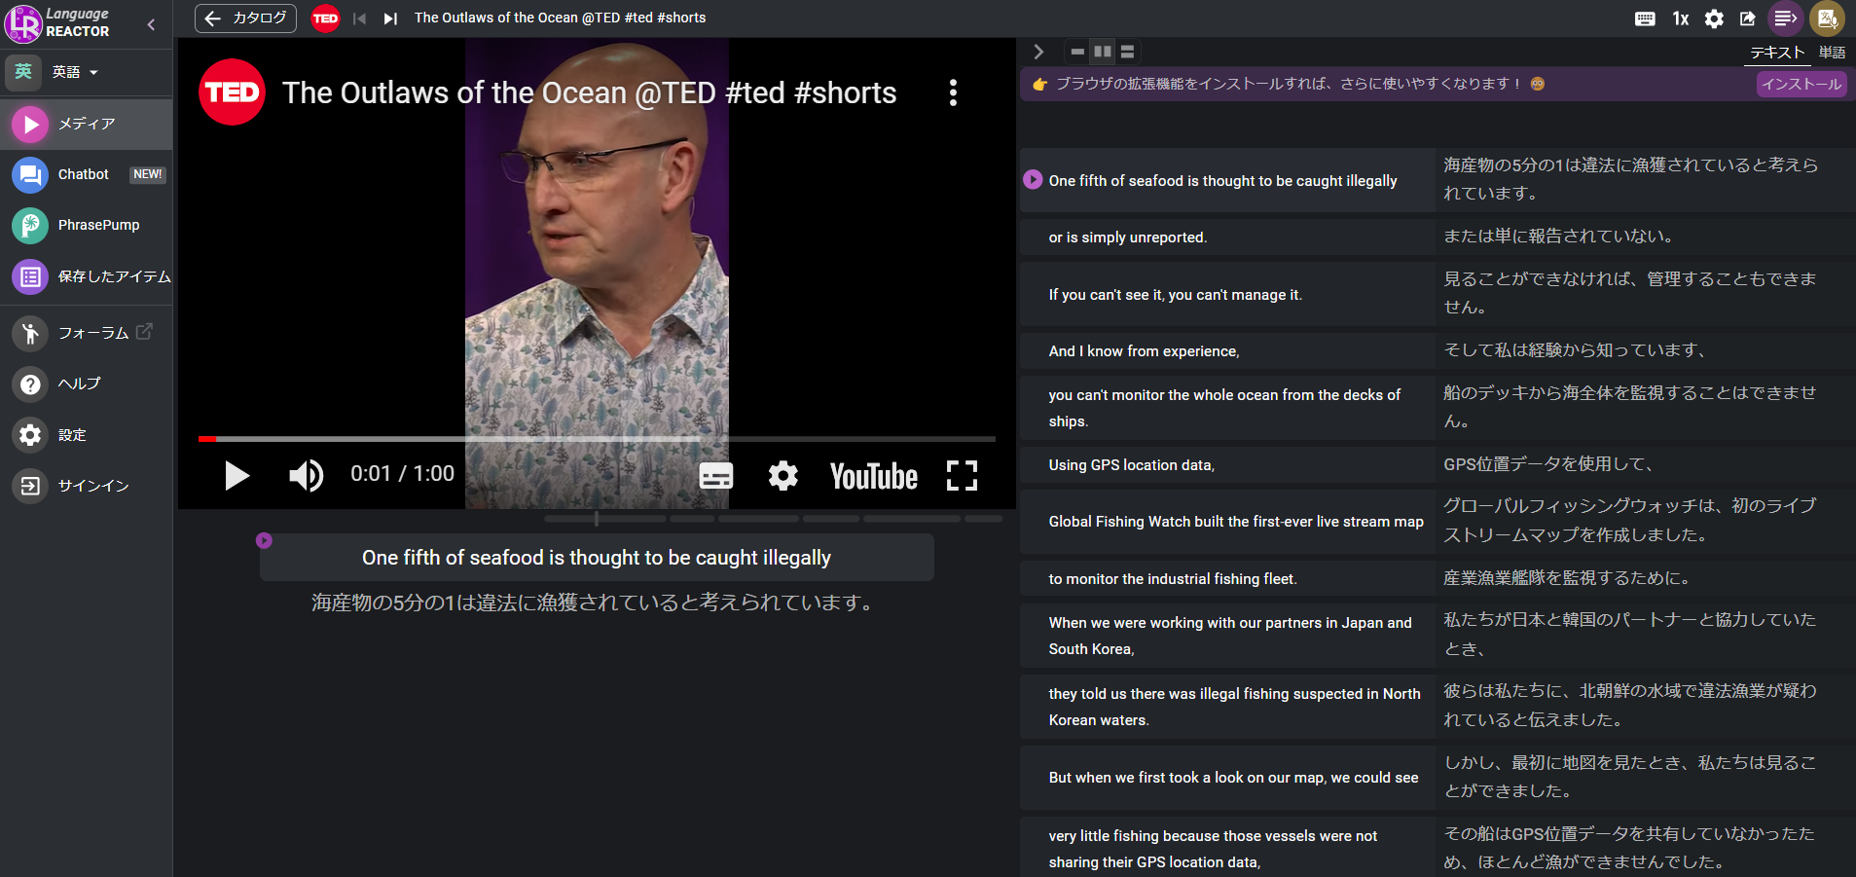Click the video progress bar to seek
The height and width of the screenshot is (877, 1856).
(596, 439)
